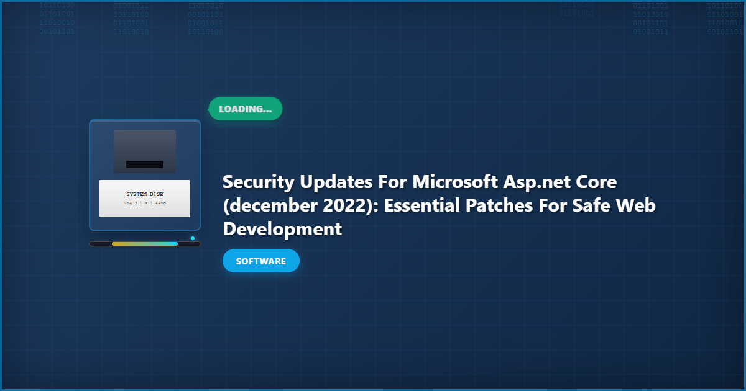The width and height of the screenshot is (746, 391).
Task: Click the floppy disk metal shutter
Action: [x=145, y=151]
